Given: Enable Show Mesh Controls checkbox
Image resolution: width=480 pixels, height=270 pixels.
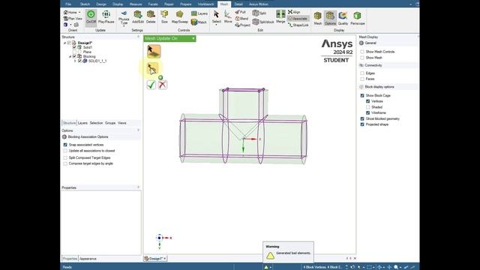Looking at the screenshot, I should pyautogui.click(x=362, y=52).
